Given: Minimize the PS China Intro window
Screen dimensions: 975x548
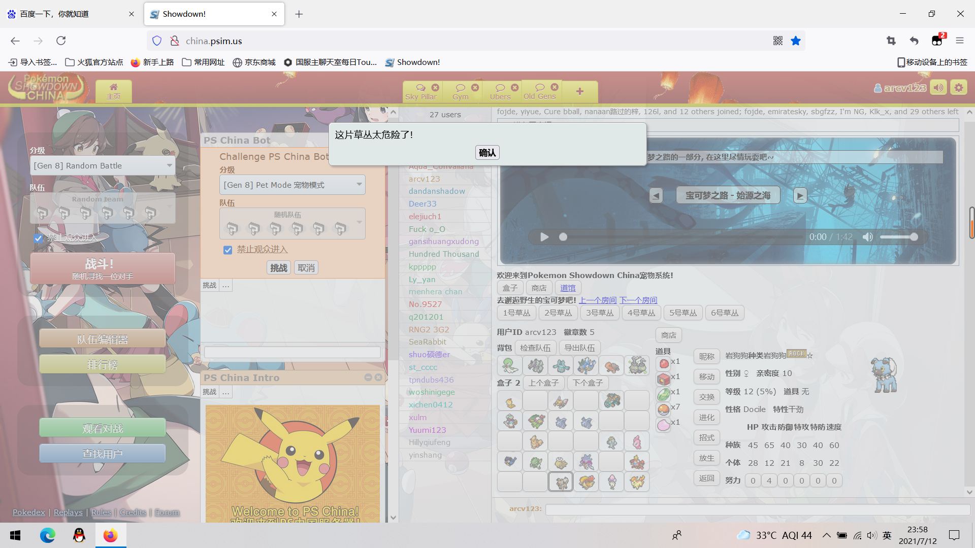Looking at the screenshot, I should (368, 378).
